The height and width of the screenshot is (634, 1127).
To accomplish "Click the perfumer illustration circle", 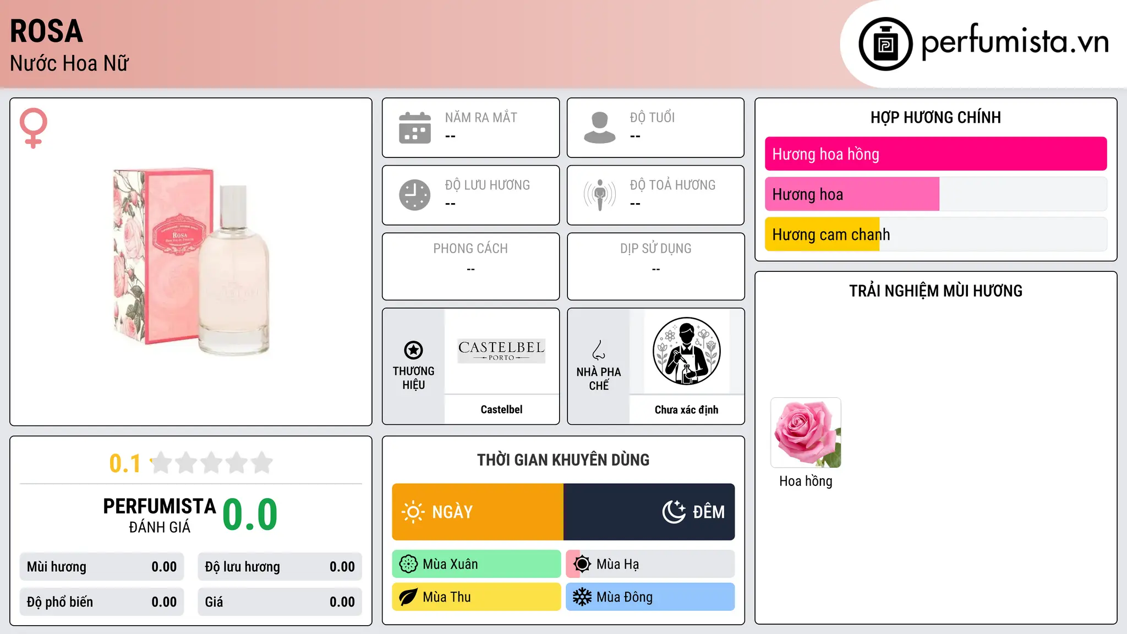I will [x=686, y=351].
